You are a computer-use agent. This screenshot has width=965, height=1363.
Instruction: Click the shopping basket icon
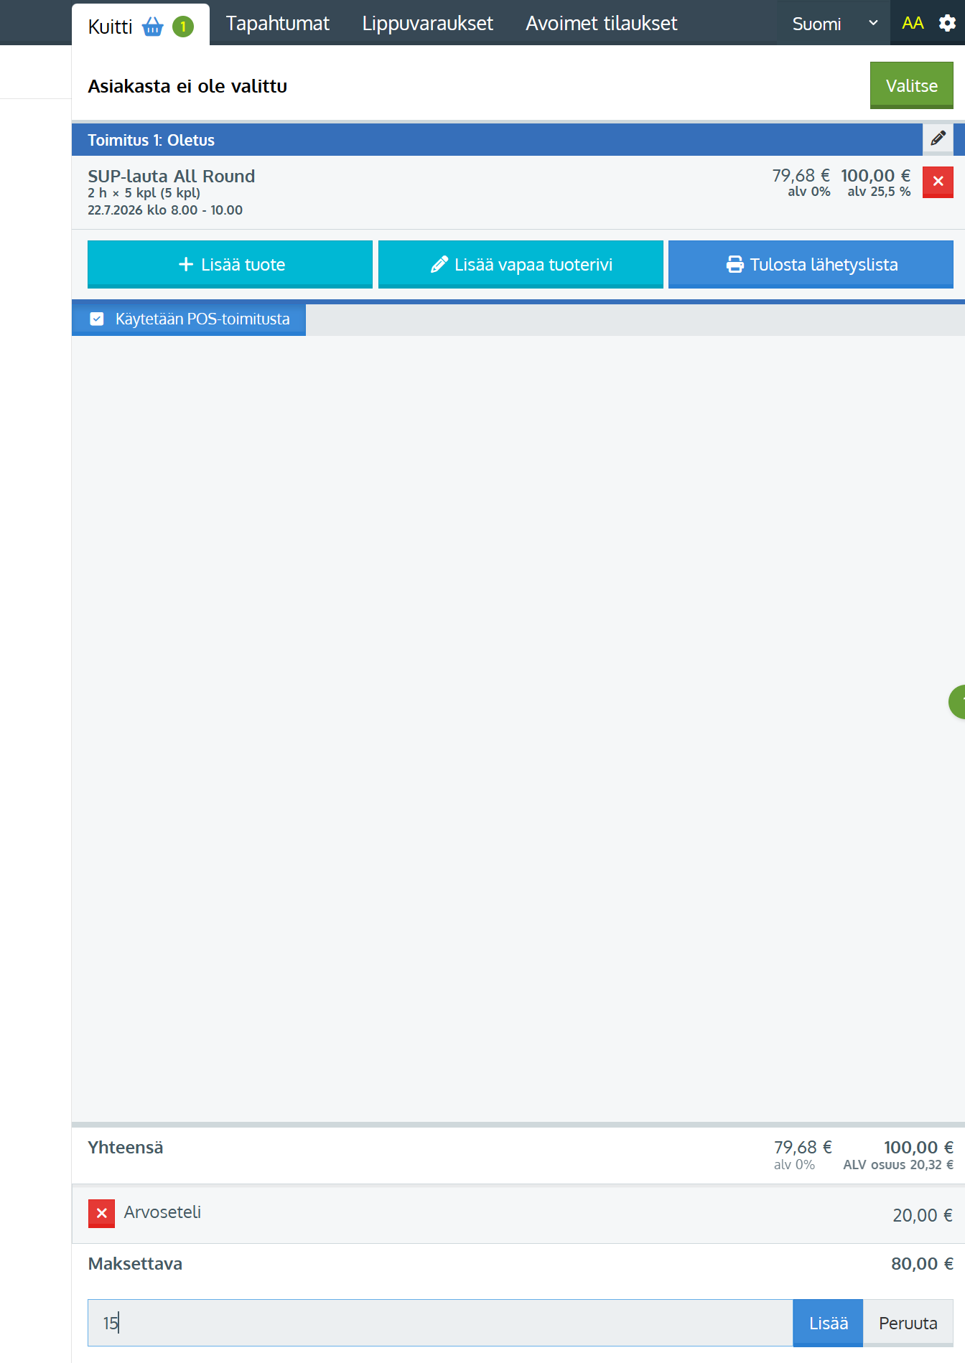[x=153, y=27]
